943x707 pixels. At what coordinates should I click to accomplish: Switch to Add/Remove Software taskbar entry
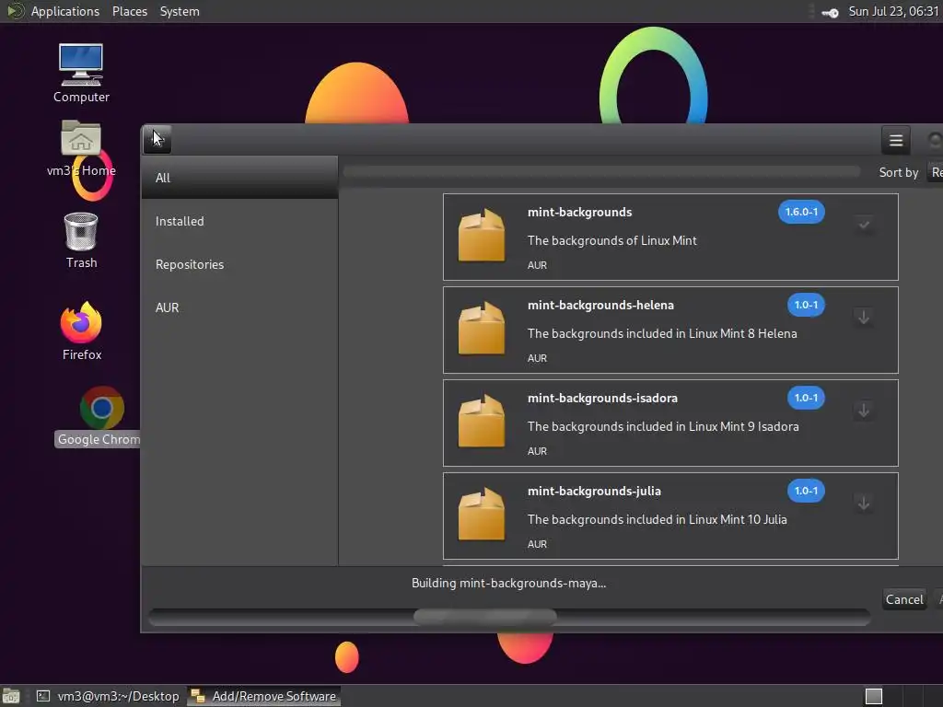pyautogui.click(x=263, y=696)
